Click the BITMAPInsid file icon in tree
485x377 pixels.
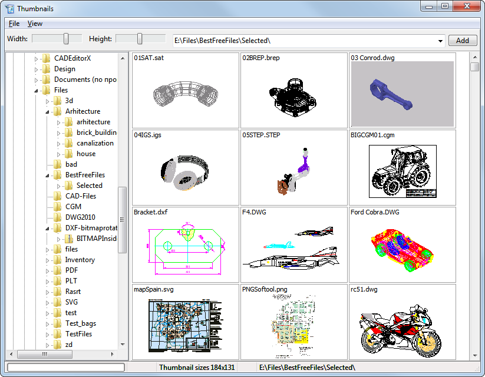point(68,239)
